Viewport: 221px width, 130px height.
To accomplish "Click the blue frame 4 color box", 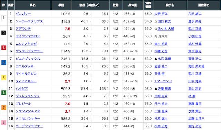I will click(4, 63).
